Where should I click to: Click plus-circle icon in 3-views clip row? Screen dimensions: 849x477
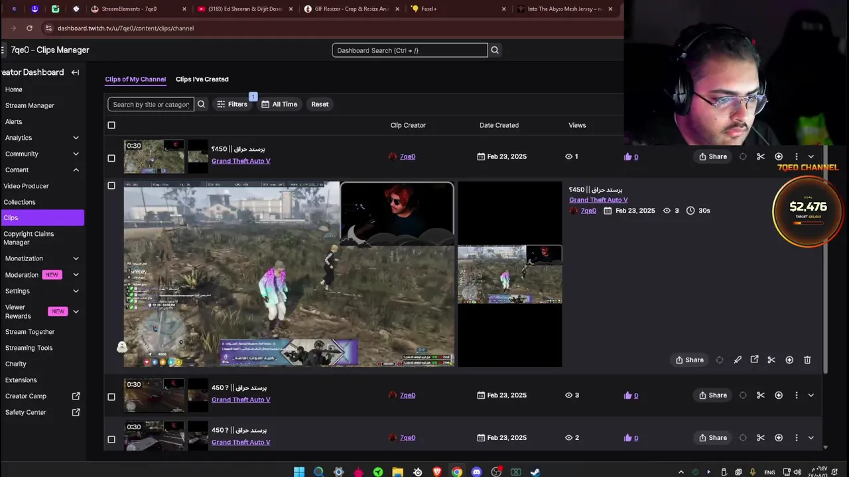pyautogui.click(x=779, y=396)
